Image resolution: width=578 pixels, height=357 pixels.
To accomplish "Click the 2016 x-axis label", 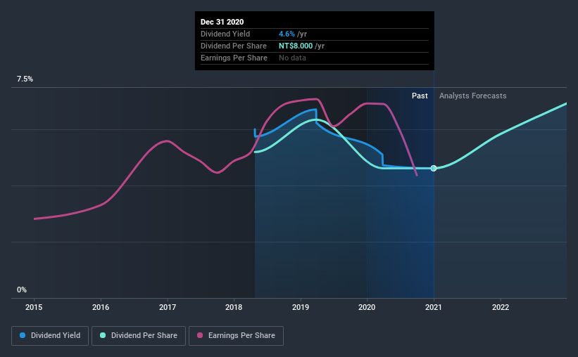I will [x=101, y=307].
